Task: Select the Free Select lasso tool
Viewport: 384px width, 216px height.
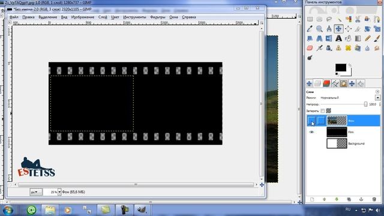Action: [329, 19]
